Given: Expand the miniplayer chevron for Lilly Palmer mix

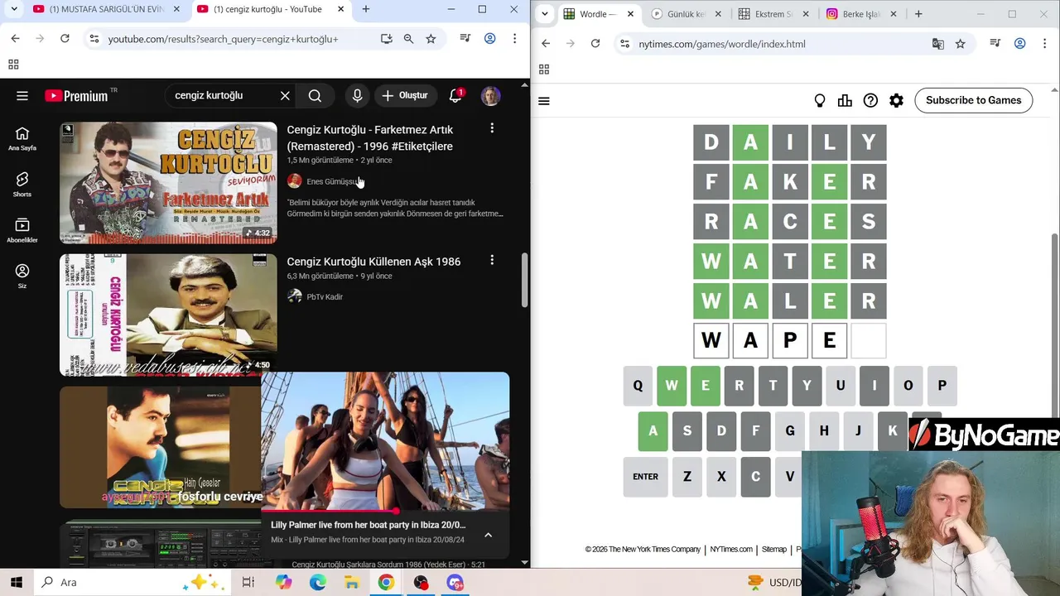Looking at the screenshot, I should [x=488, y=535].
